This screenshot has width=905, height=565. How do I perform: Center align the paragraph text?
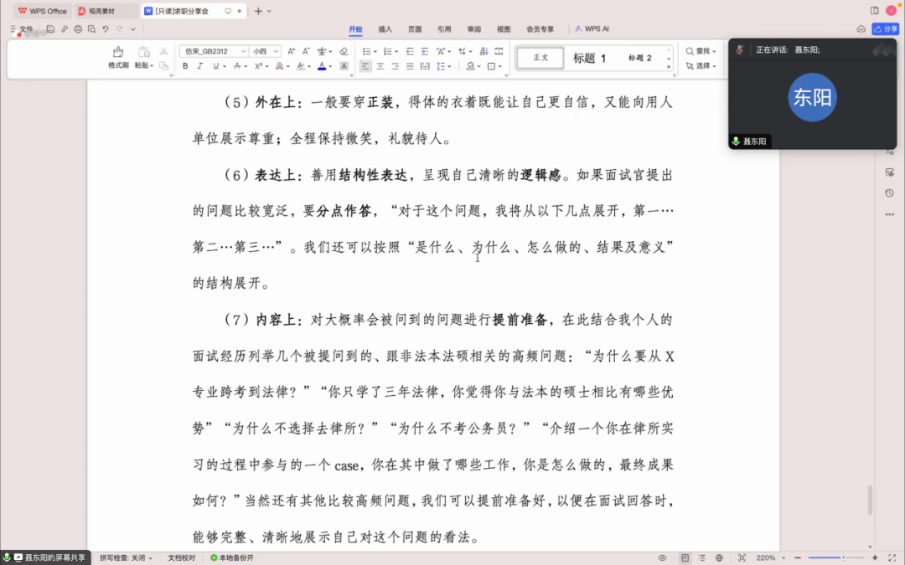coord(380,66)
